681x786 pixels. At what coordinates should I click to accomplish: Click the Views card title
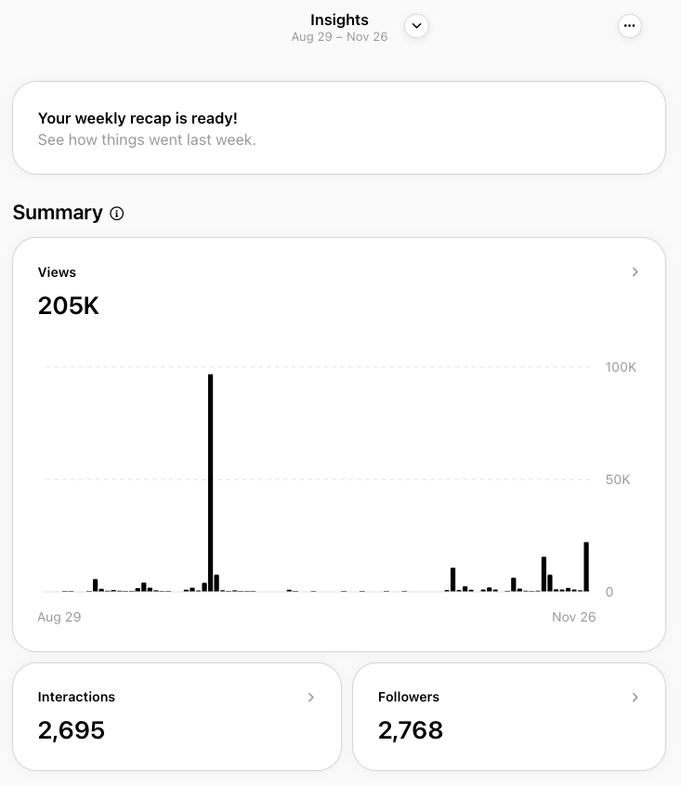point(57,272)
